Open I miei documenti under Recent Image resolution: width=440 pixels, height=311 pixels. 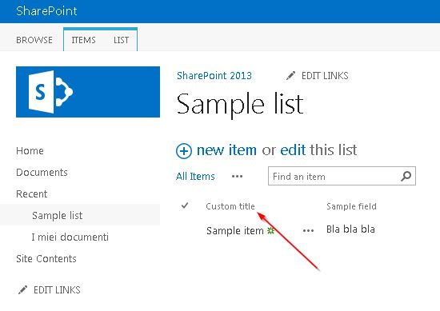pyautogui.click(x=70, y=237)
